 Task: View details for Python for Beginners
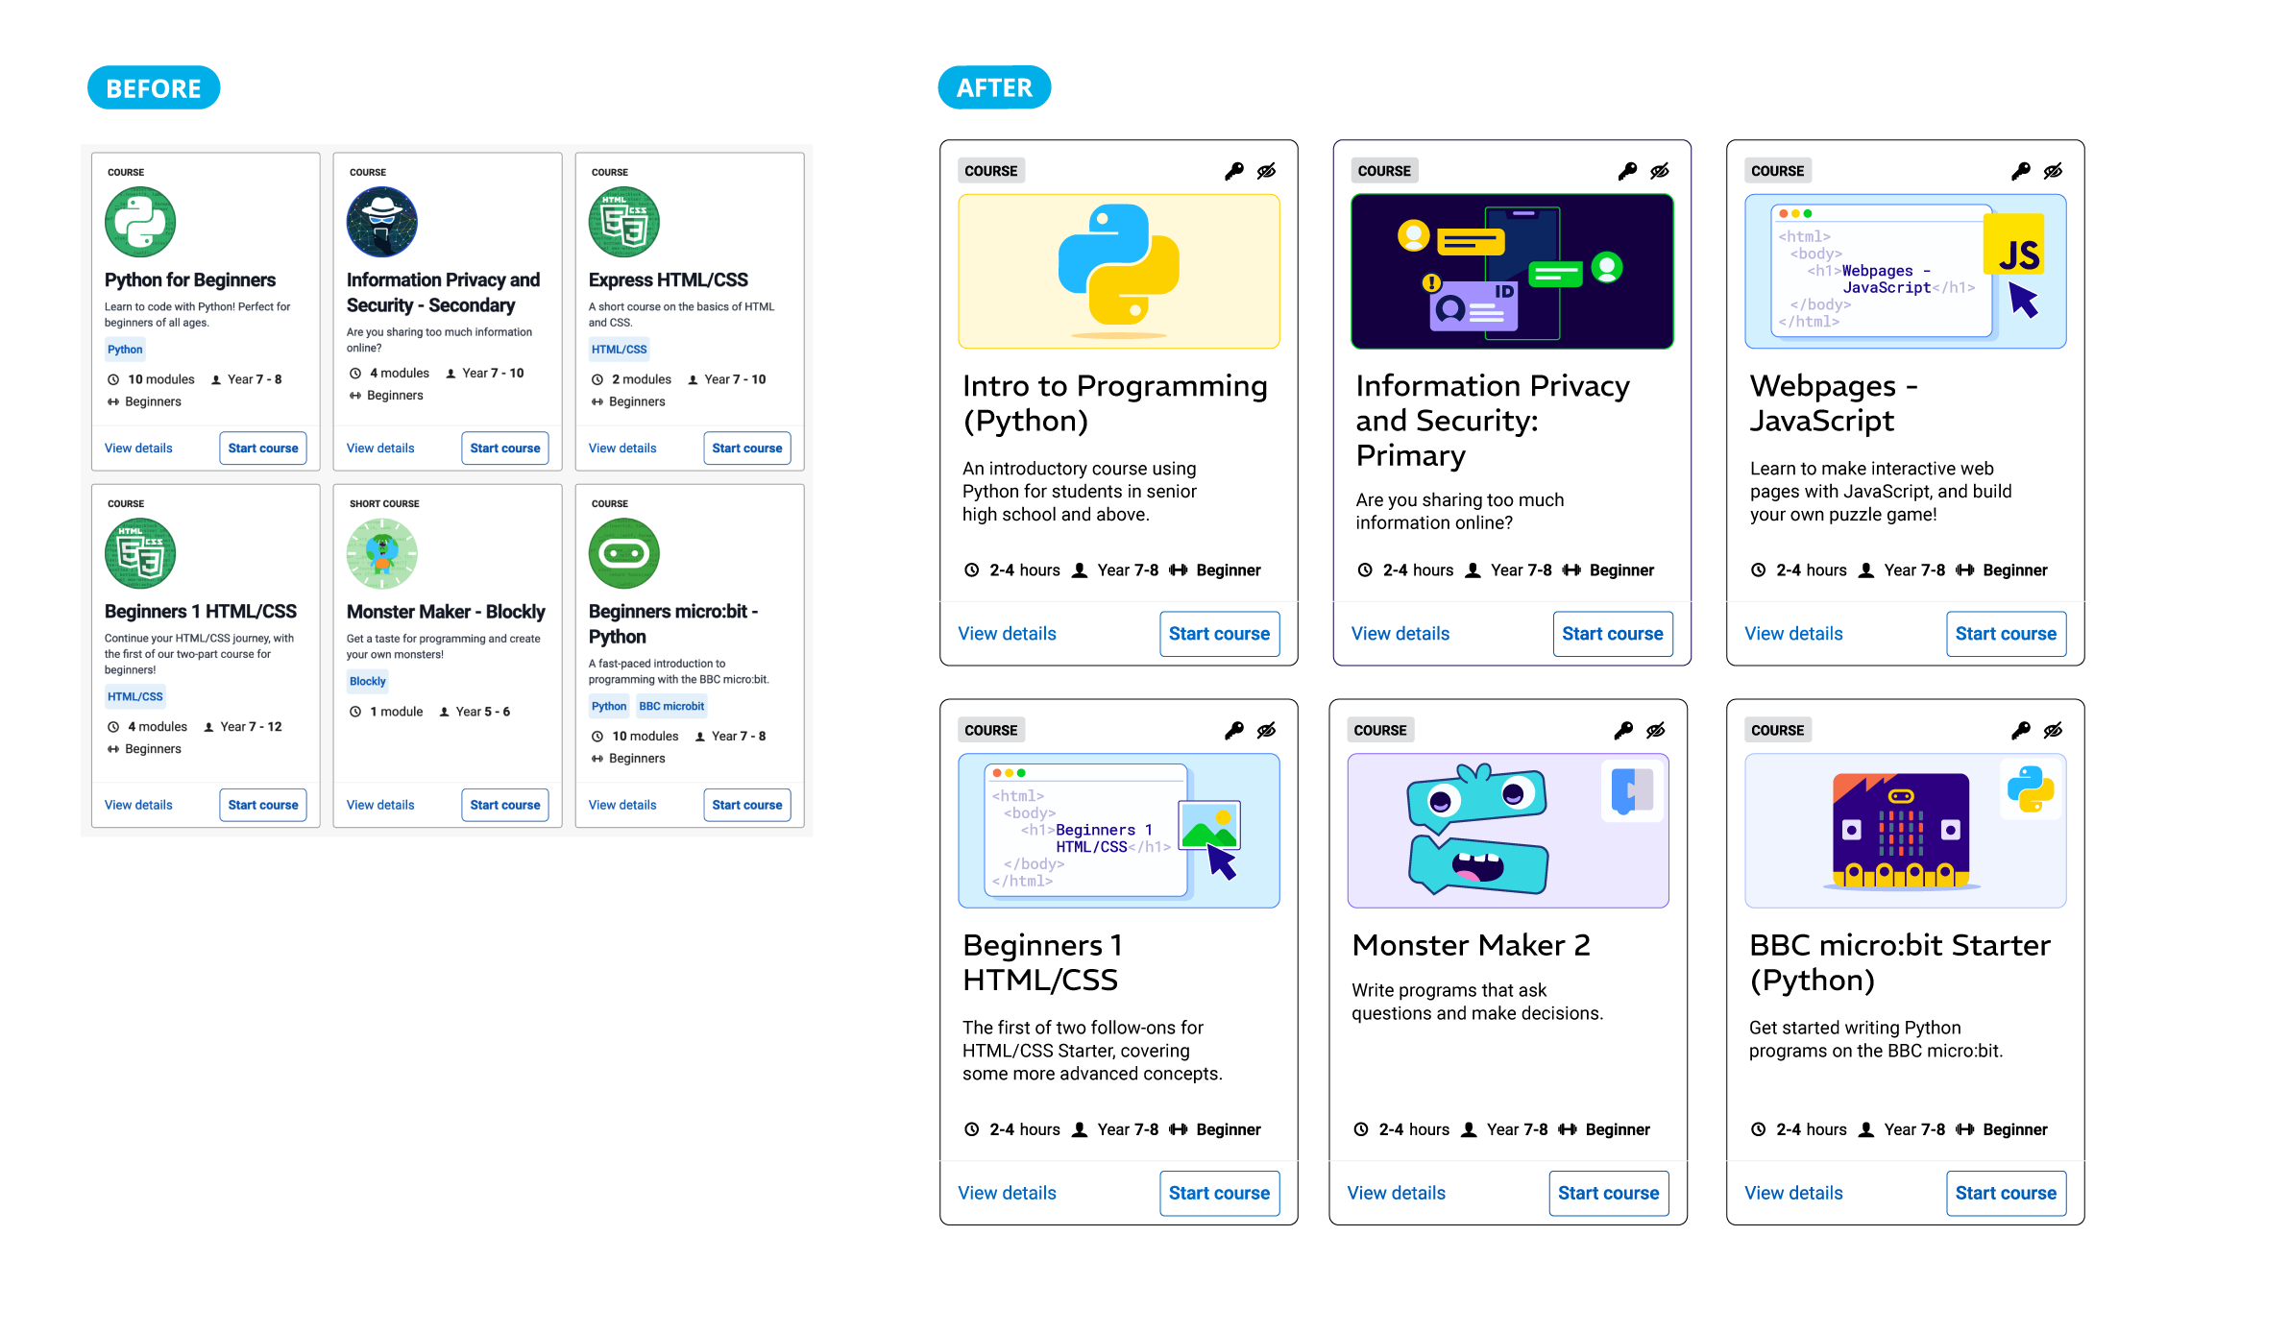click(x=138, y=448)
